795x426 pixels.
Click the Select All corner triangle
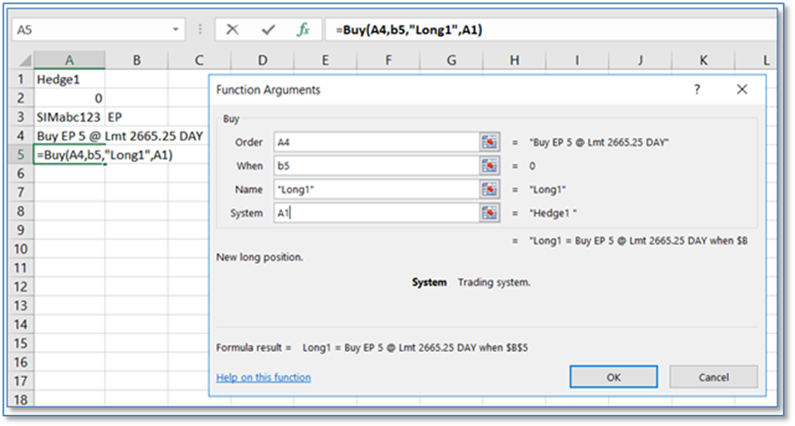tap(24, 61)
